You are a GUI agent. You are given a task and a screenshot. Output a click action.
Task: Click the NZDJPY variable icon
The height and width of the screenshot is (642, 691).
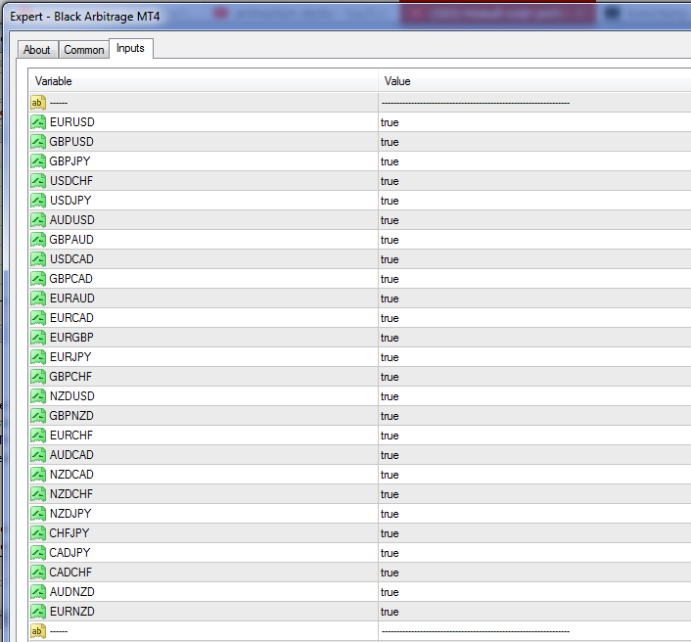(38, 514)
